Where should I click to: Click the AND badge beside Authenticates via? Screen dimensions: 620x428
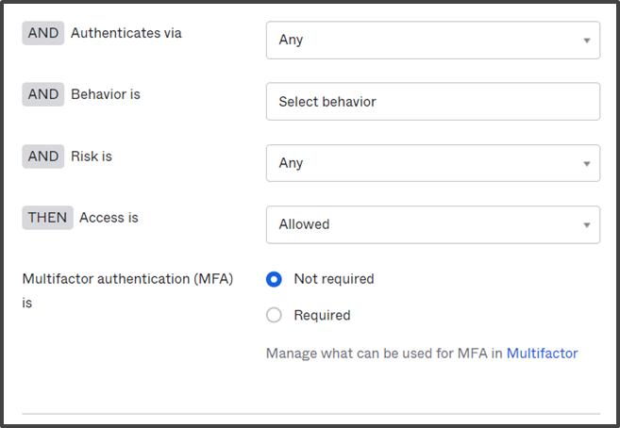(x=43, y=33)
